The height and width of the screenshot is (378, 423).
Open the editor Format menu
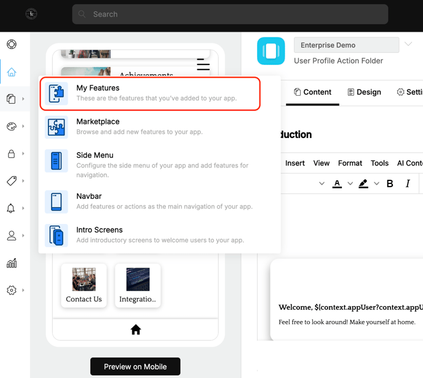pos(350,163)
